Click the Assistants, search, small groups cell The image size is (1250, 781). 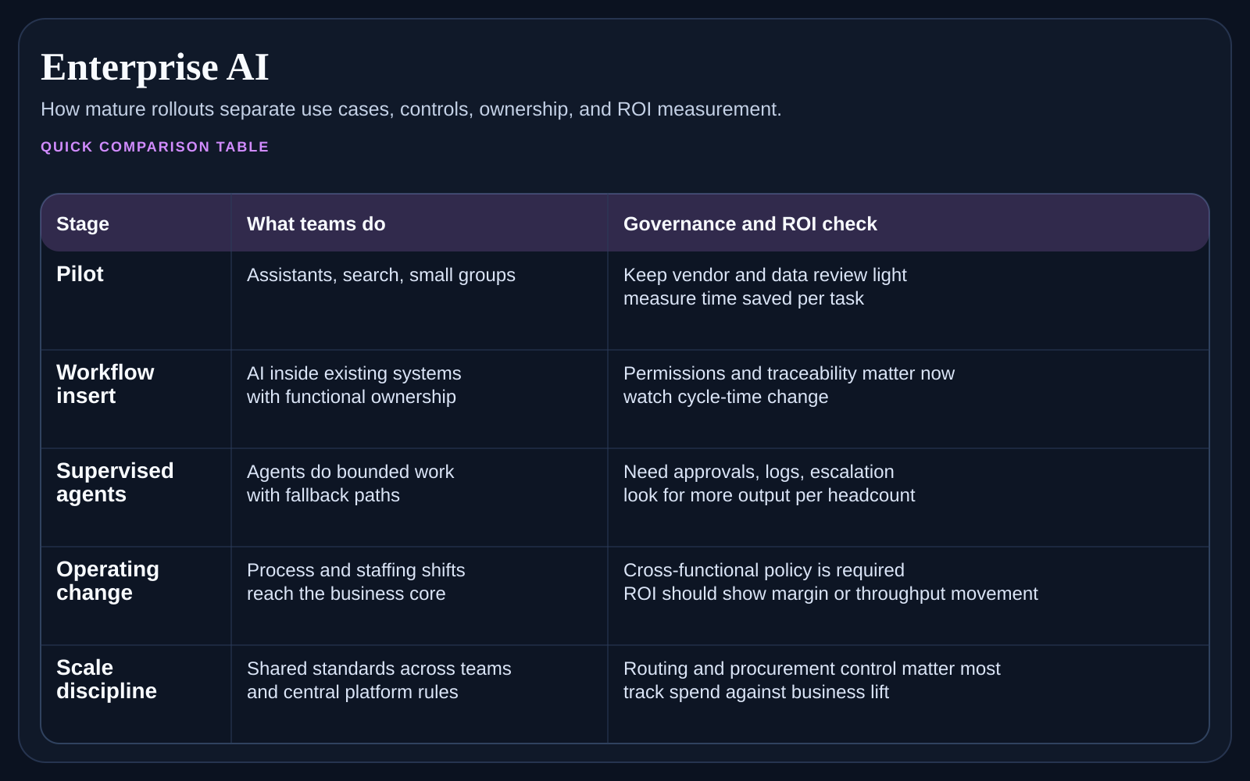[x=381, y=275]
